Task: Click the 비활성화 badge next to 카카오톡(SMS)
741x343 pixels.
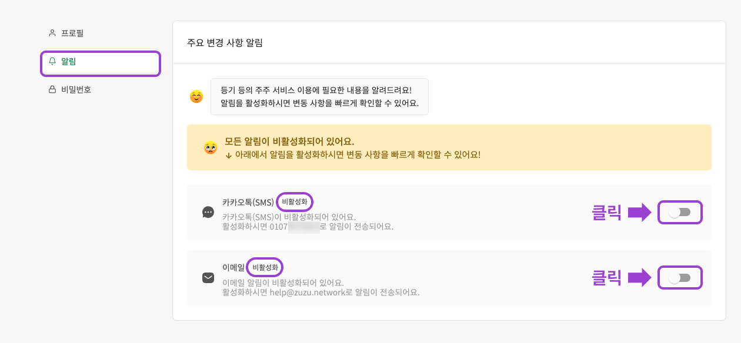Action: pos(295,201)
